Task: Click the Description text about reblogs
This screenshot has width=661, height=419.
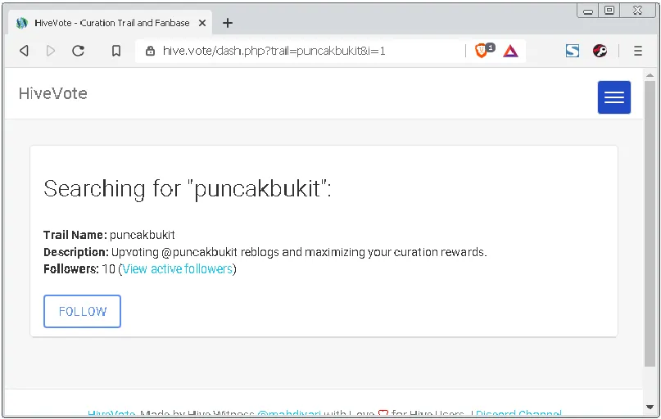Action: pyautogui.click(x=265, y=252)
